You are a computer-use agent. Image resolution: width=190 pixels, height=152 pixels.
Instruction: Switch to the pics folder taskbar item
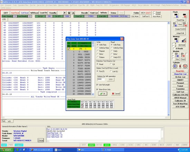click(89, 150)
